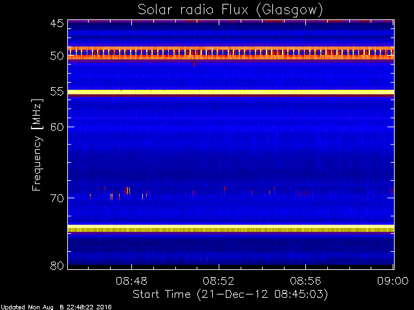
Task: Click the 08:48 time tick label
Action: (x=131, y=281)
